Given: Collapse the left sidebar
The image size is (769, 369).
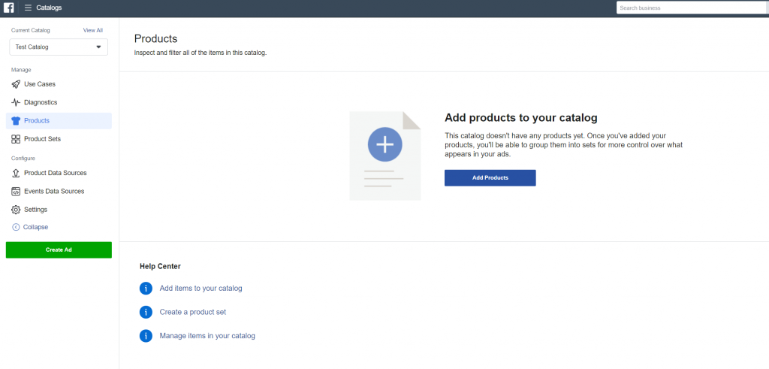Looking at the screenshot, I should click(30, 227).
